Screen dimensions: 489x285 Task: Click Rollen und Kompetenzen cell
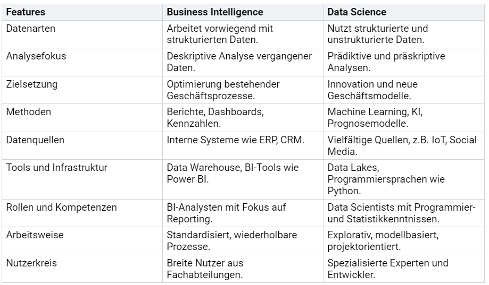(x=61, y=207)
